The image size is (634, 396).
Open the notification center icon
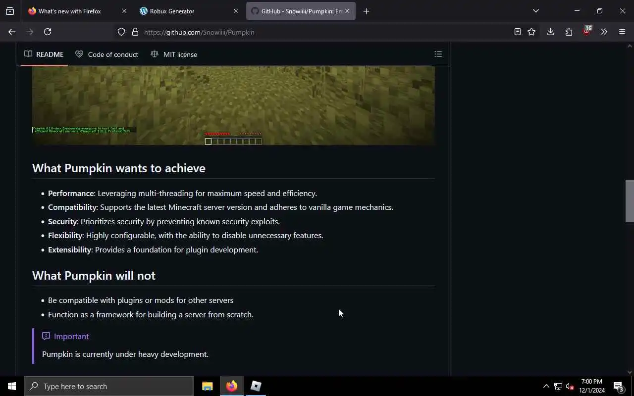tap(618, 386)
